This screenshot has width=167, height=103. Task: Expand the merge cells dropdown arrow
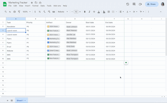(116, 12)
